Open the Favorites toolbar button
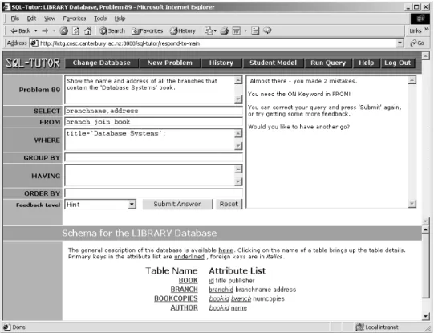The width and height of the screenshot is (434, 333). [x=148, y=30]
